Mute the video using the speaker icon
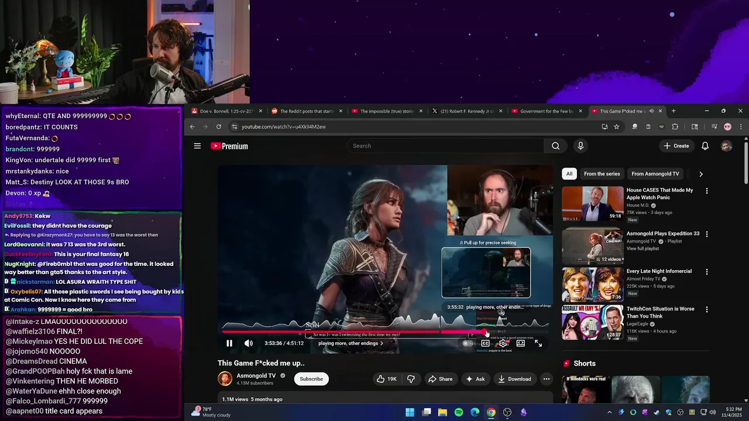 click(x=249, y=343)
